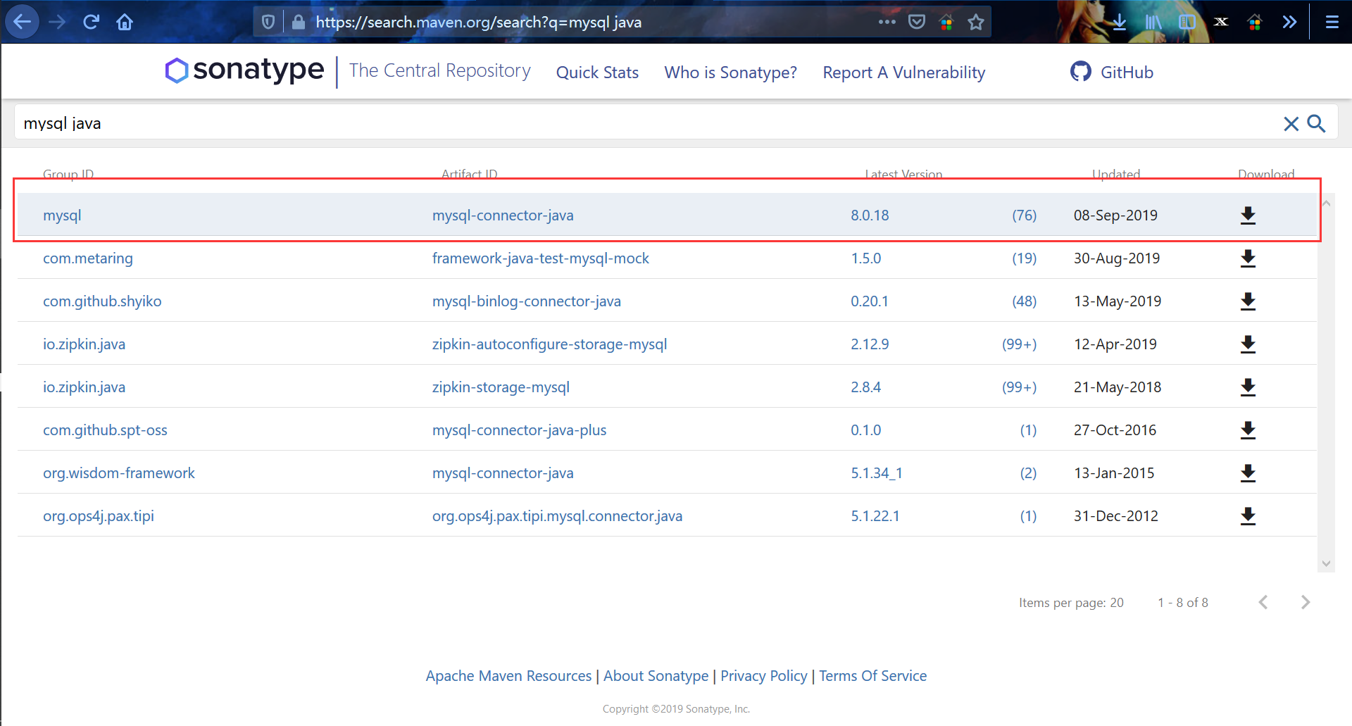Download zipkin-autoconfigure-storage-mysql artifact
This screenshot has width=1352, height=726.
[x=1248, y=344]
